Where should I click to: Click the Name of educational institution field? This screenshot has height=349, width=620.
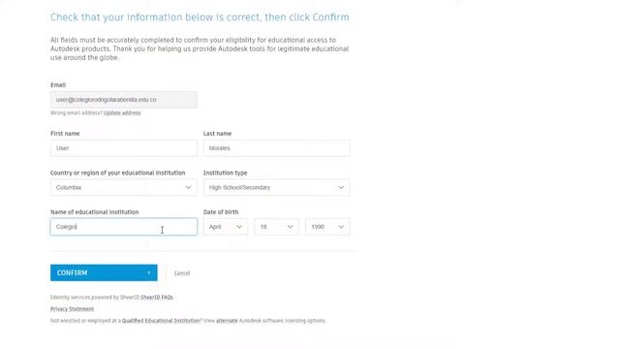pyautogui.click(x=123, y=227)
